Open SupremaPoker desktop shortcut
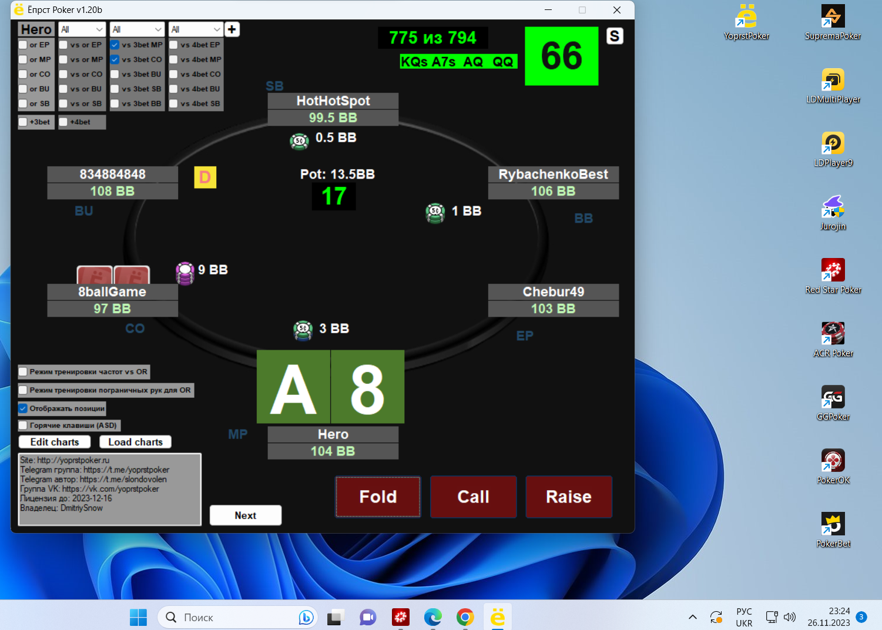 [833, 22]
